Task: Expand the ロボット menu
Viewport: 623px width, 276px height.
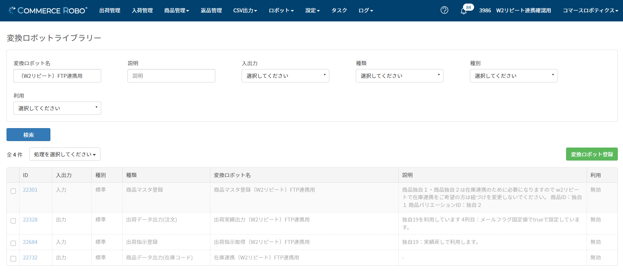Action: pos(281,10)
